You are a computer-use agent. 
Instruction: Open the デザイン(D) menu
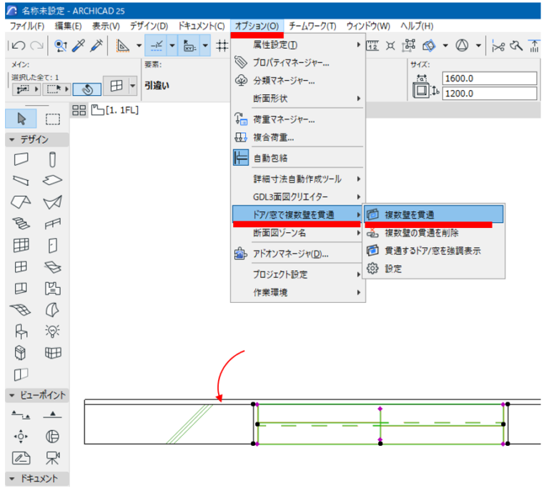click(149, 26)
